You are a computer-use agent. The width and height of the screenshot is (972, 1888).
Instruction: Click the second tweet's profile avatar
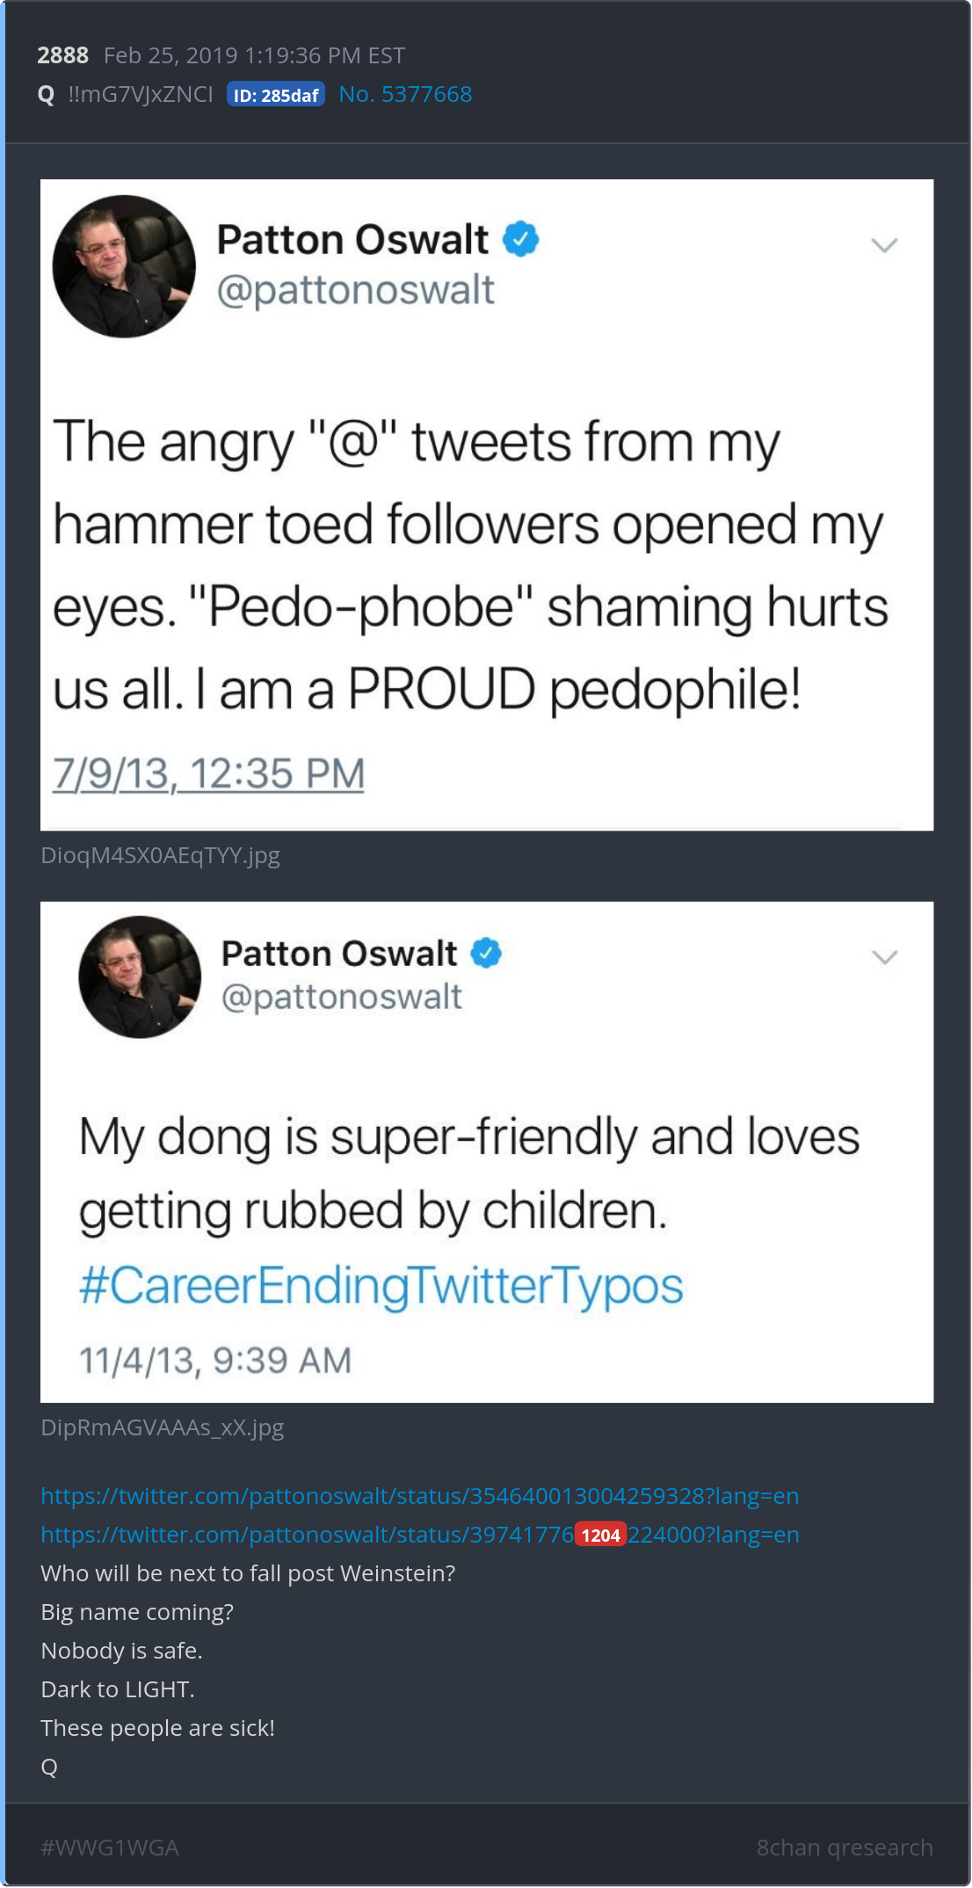140,977
